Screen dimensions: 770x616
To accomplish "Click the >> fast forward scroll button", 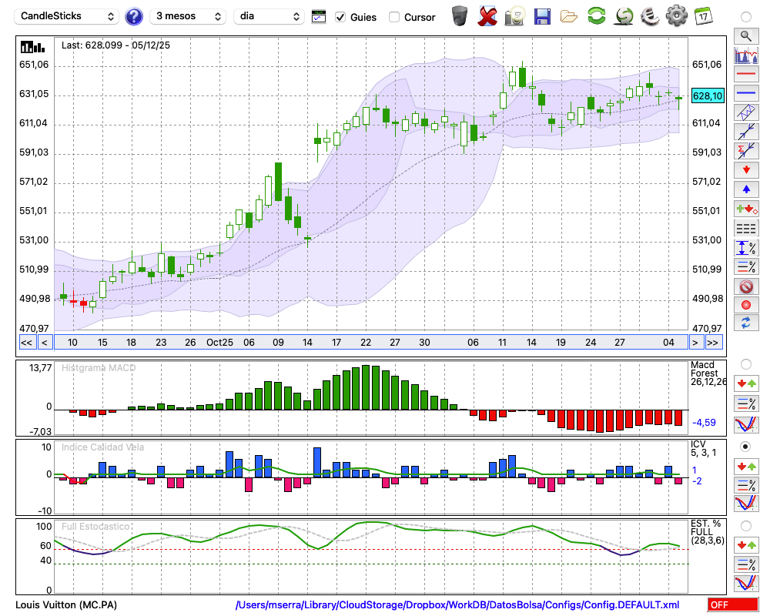I will tap(714, 343).
